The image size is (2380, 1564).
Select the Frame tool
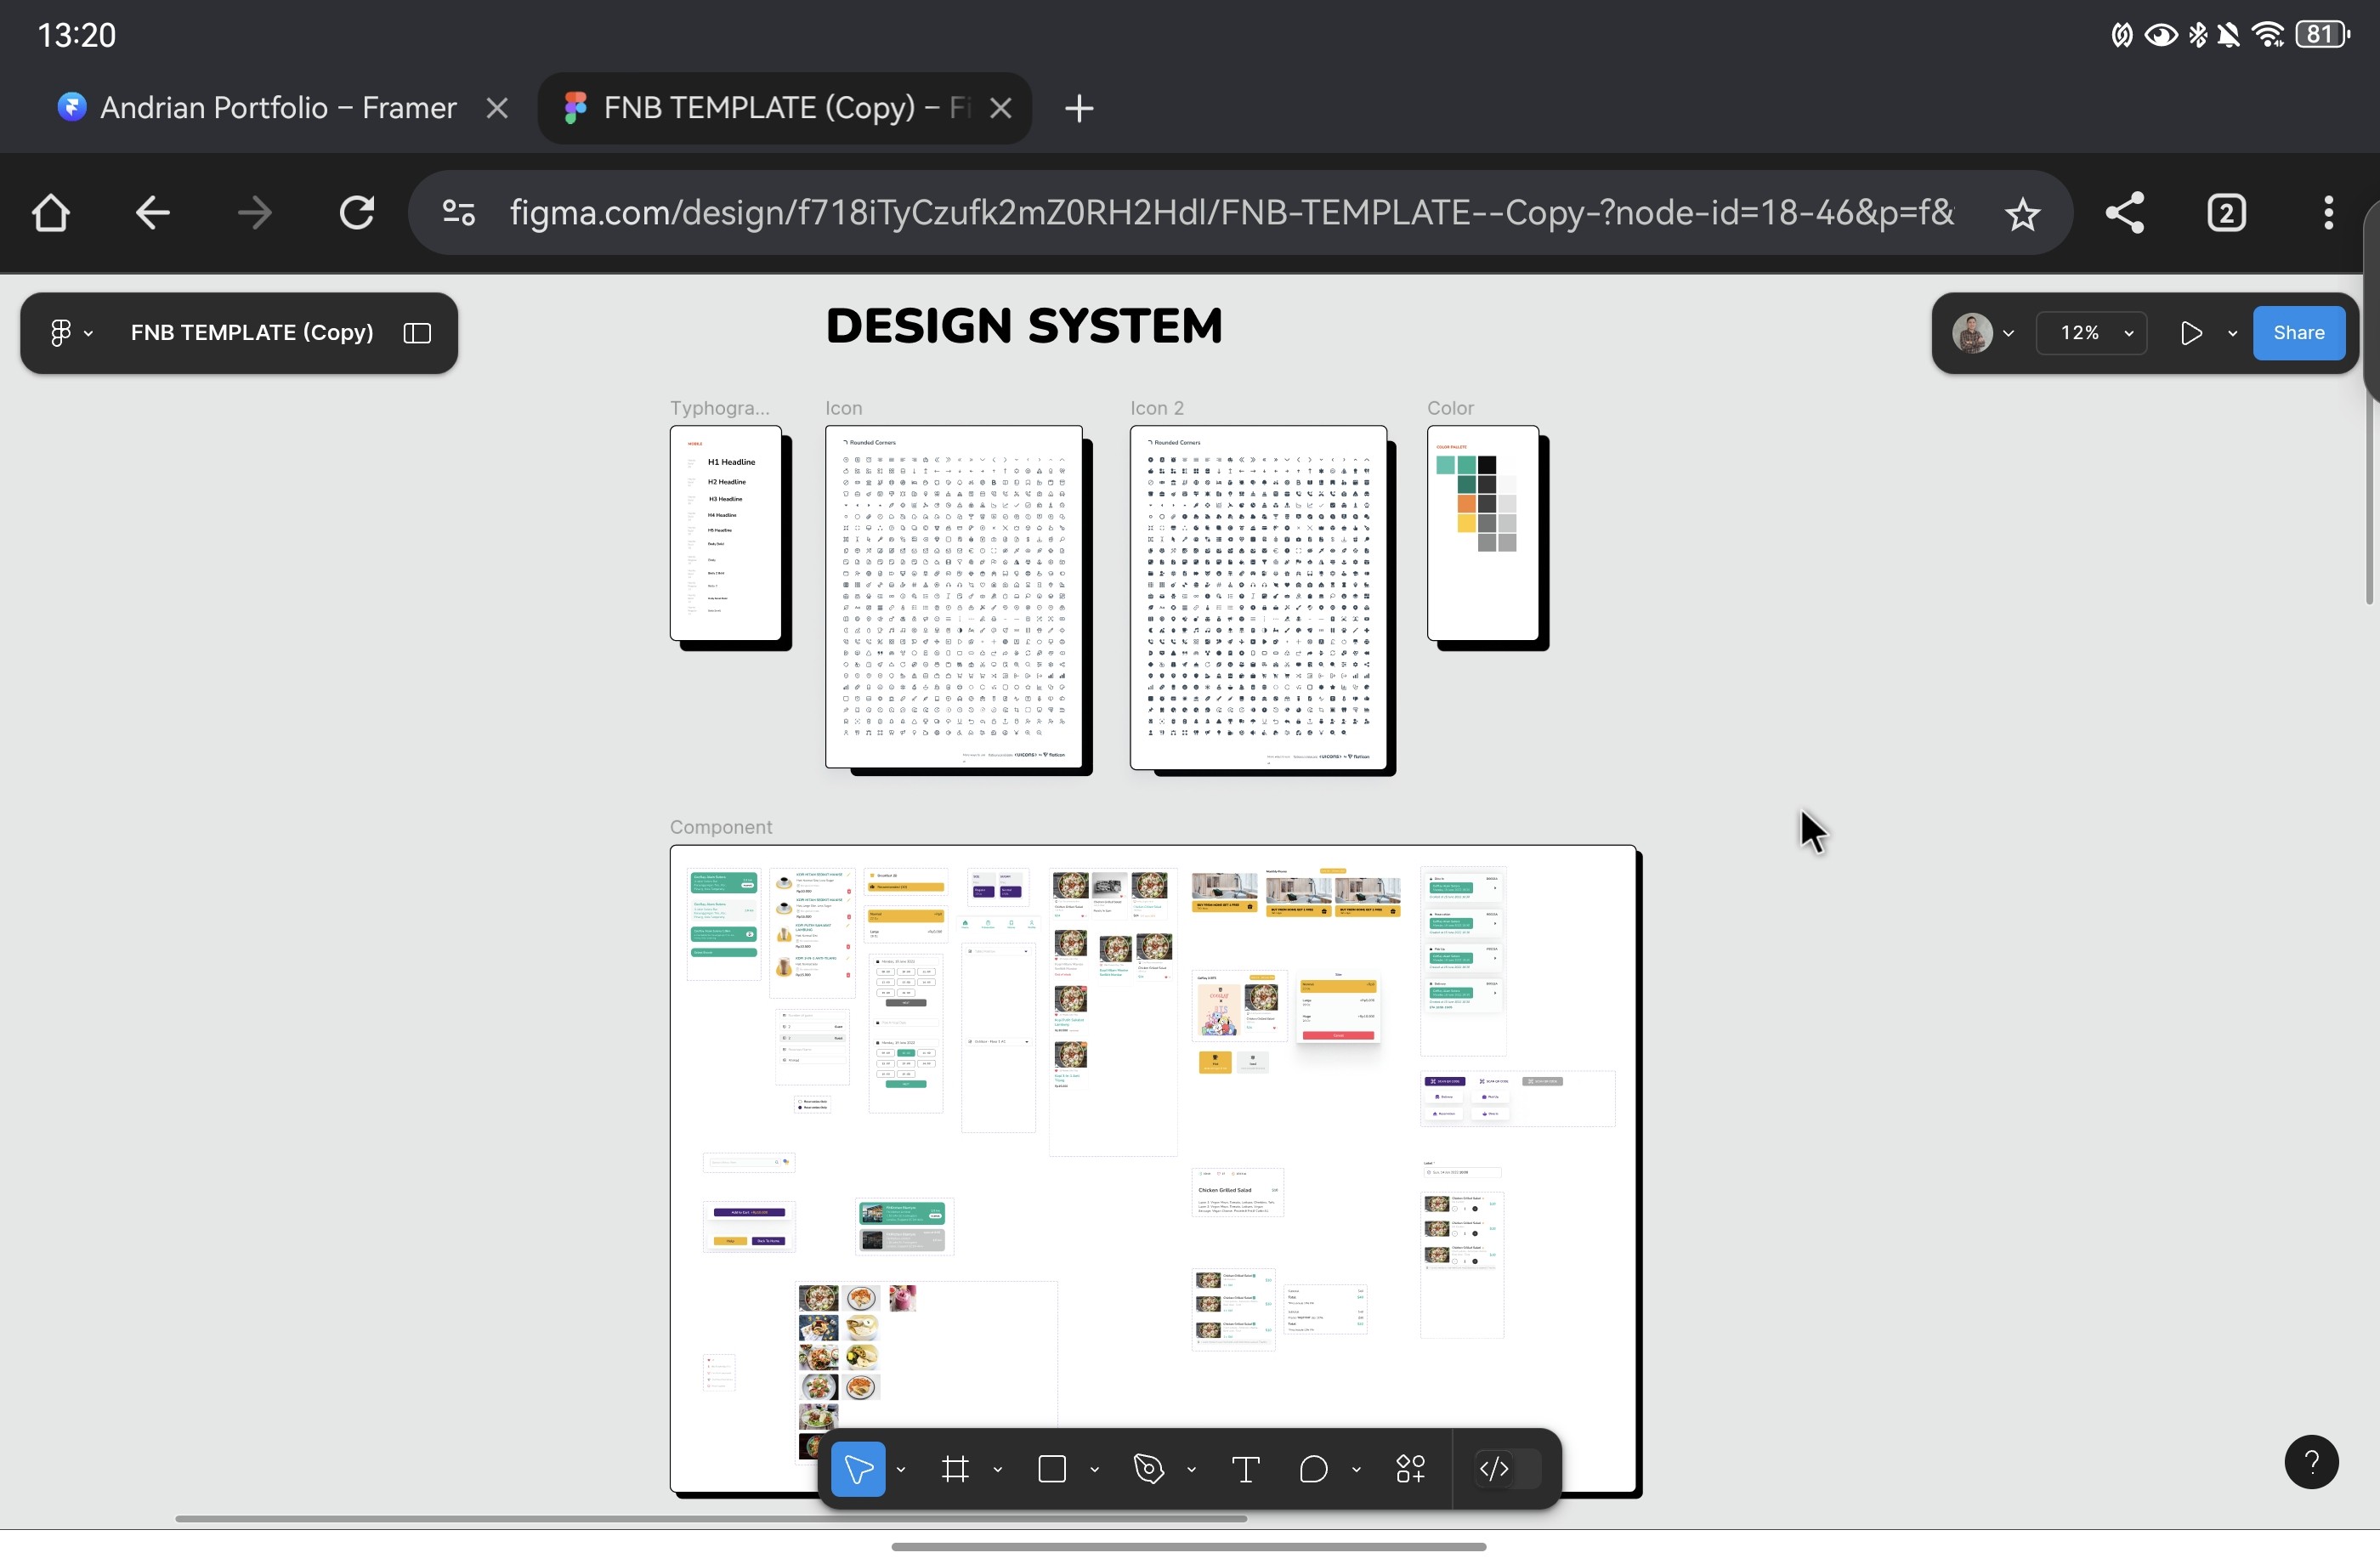pos(955,1469)
